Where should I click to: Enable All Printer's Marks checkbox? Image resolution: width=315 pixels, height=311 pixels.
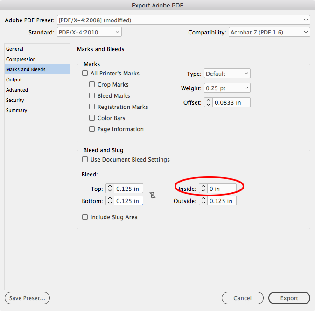coord(85,73)
